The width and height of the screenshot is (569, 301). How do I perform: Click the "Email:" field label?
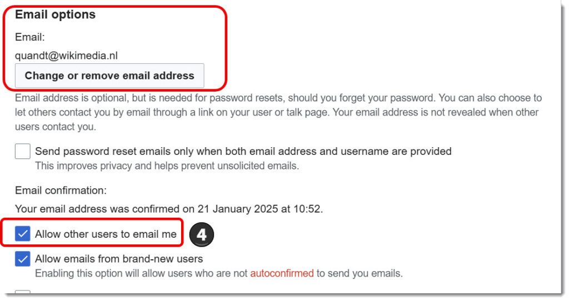pos(30,37)
